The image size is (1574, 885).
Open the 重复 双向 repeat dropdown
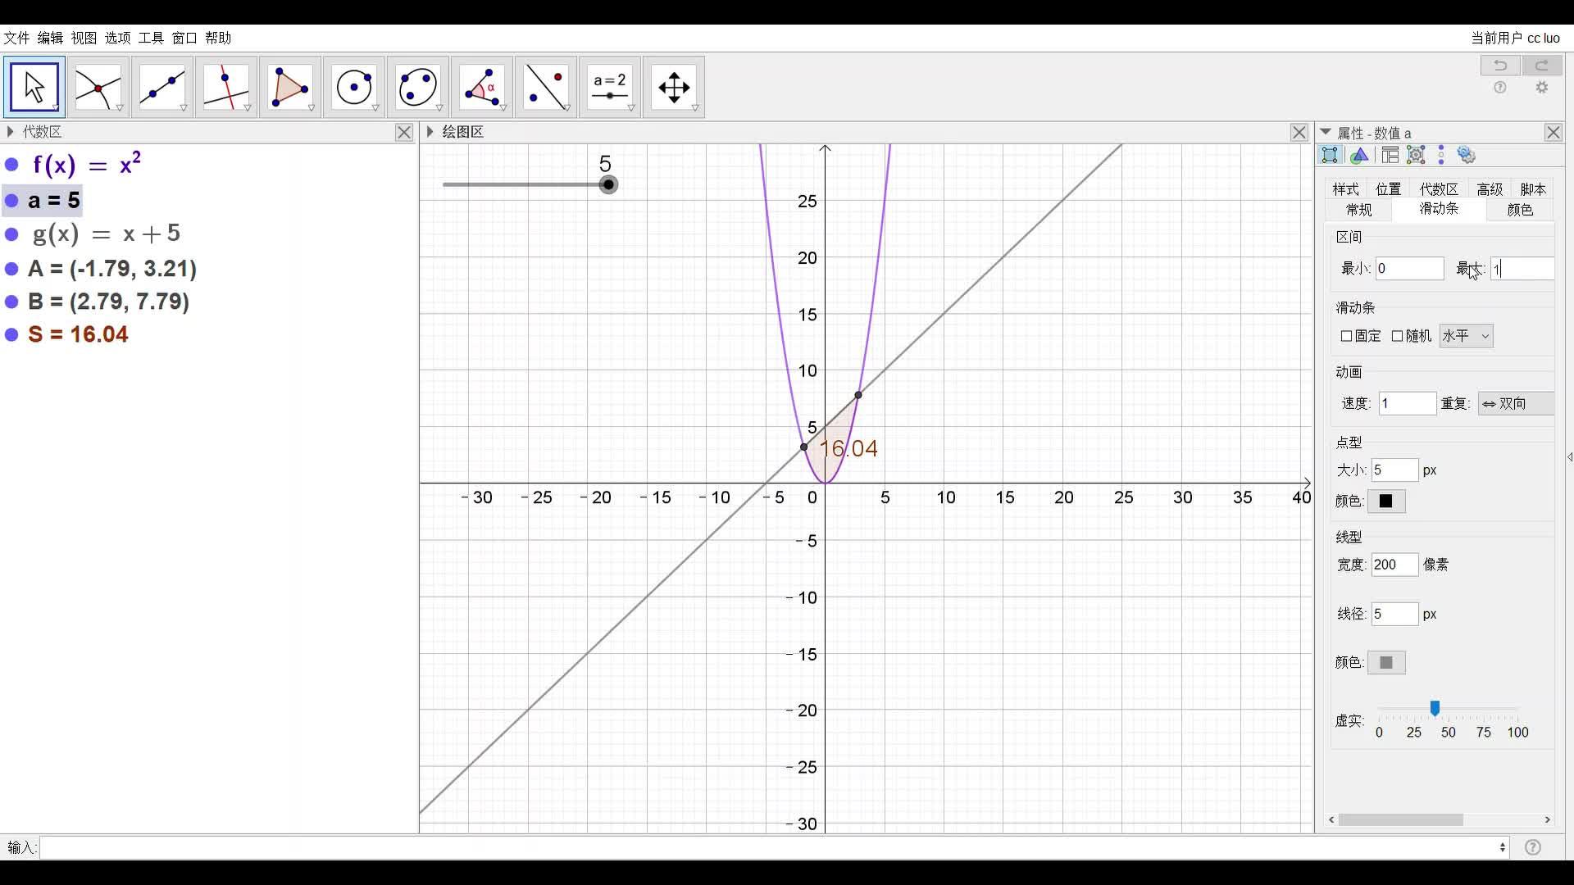click(x=1517, y=404)
